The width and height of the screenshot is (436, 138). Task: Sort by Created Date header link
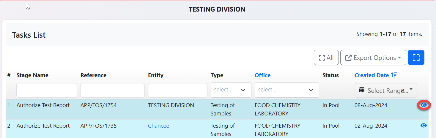point(372,75)
